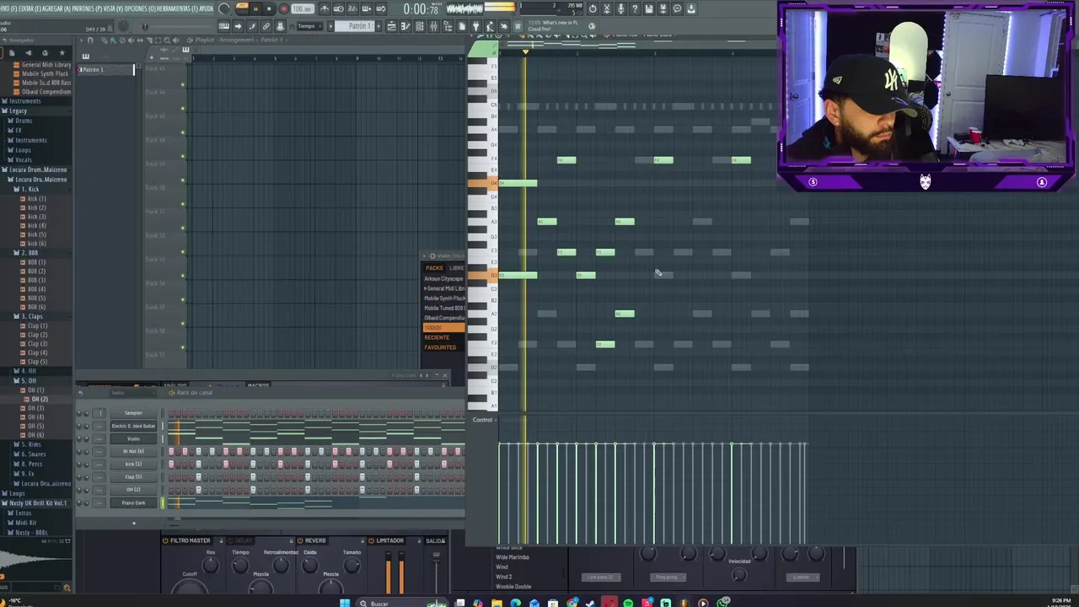Screen dimensions: 1079x607
Task: Click the microphone recording icon
Action: pyautogui.click(x=620, y=8)
